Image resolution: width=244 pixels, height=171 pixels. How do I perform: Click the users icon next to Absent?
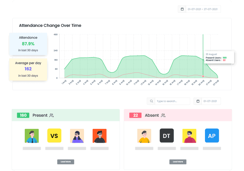pyautogui.click(x=163, y=115)
